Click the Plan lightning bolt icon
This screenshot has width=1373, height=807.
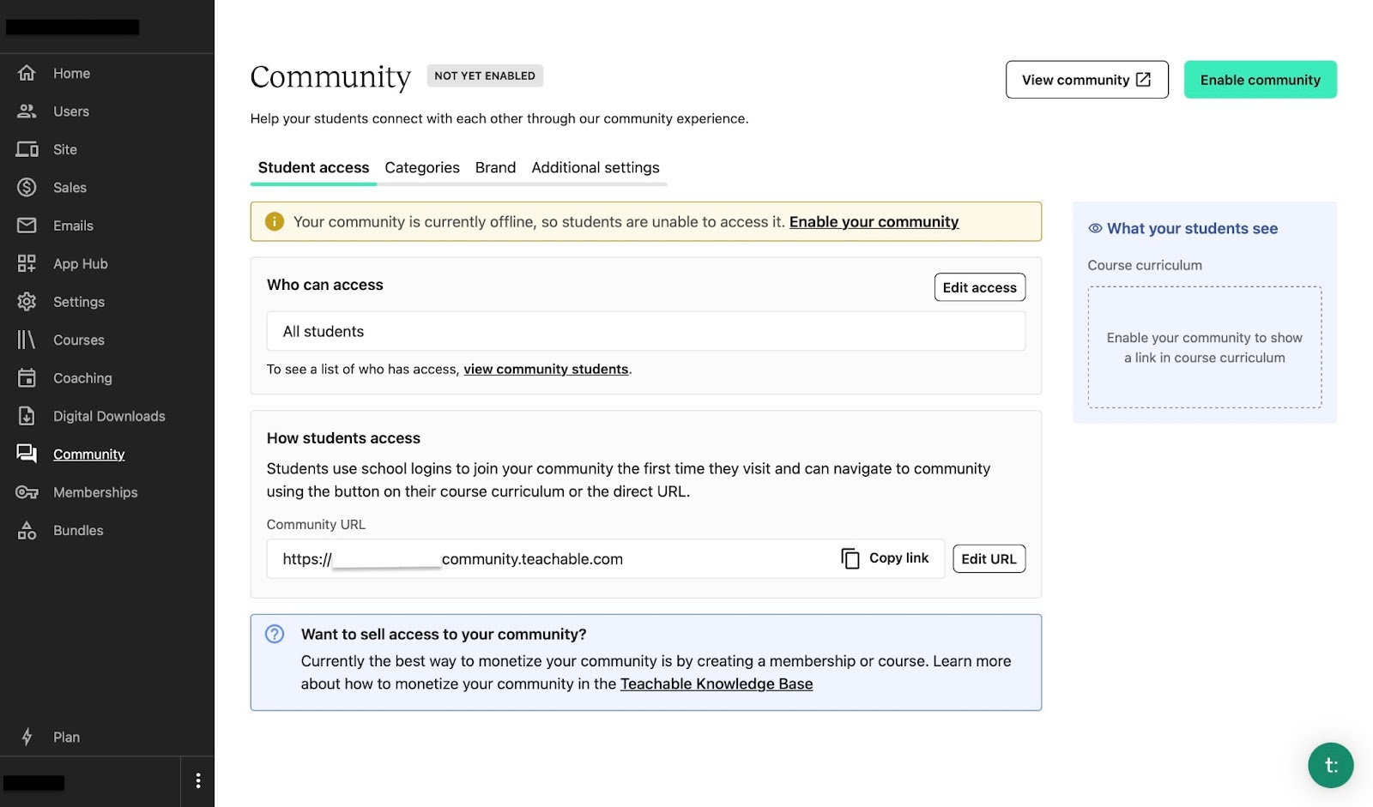click(x=27, y=737)
